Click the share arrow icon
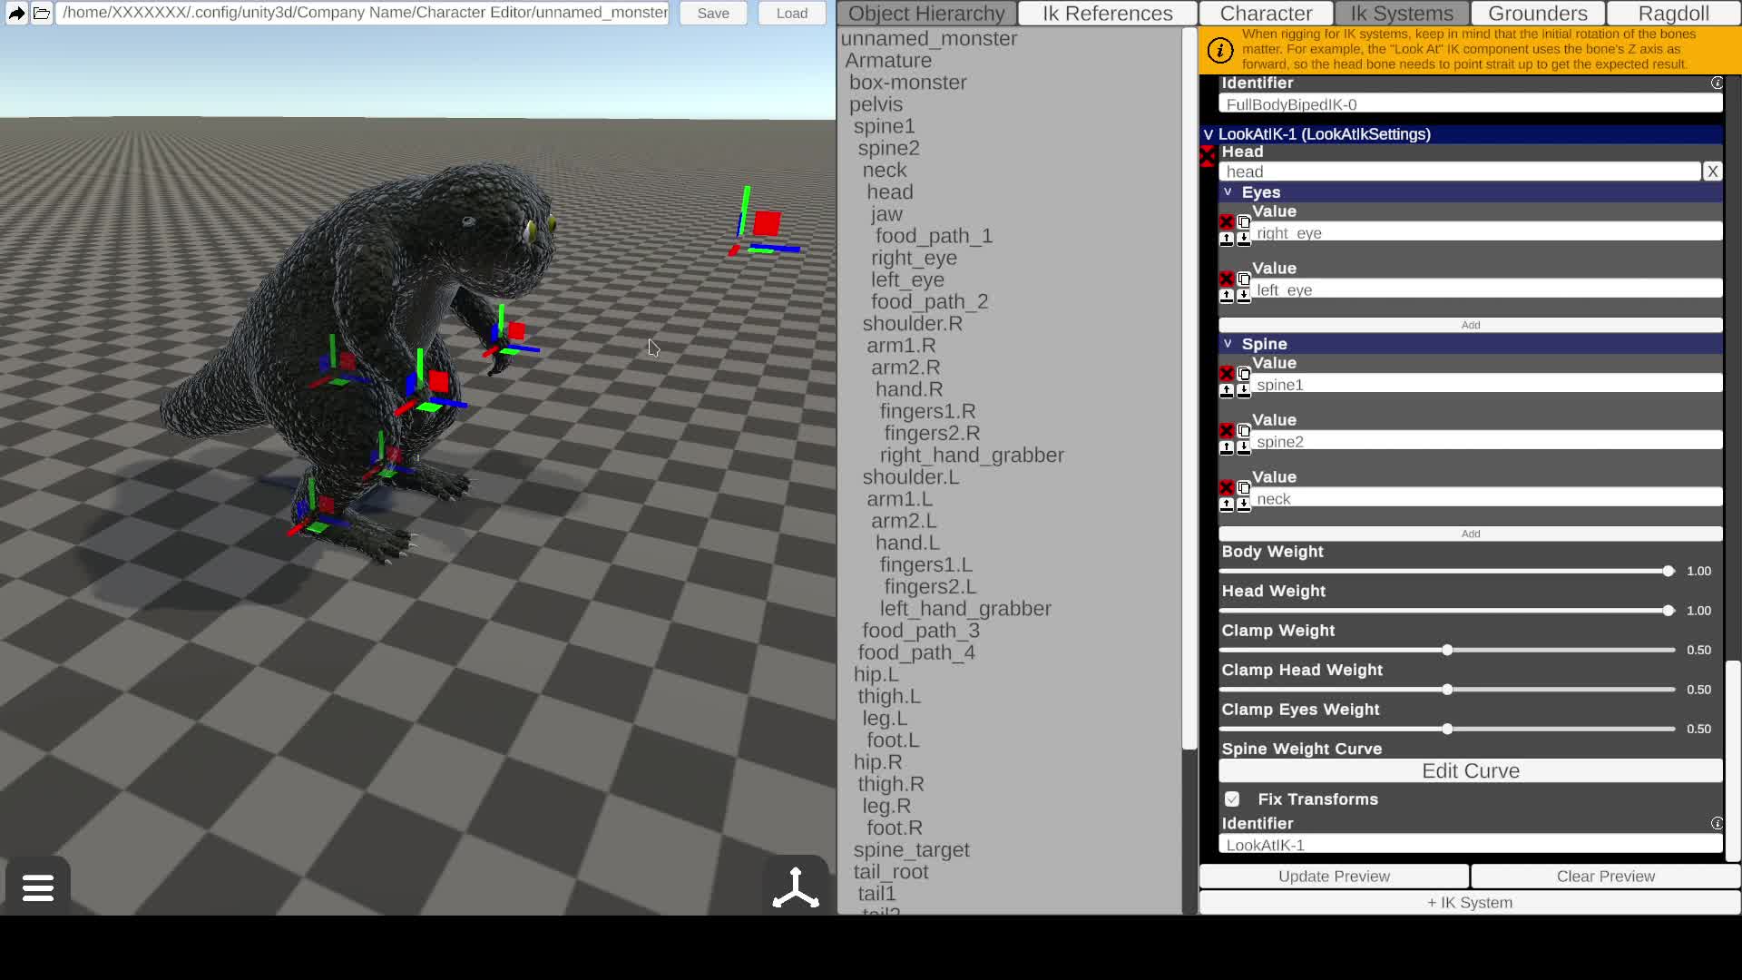 tap(16, 13)
